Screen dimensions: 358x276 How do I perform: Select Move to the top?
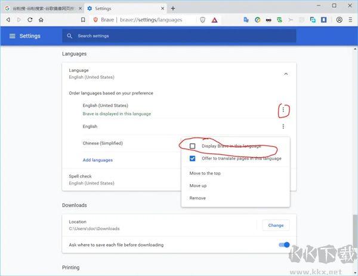pyautogui.click(x=236, y=173)
